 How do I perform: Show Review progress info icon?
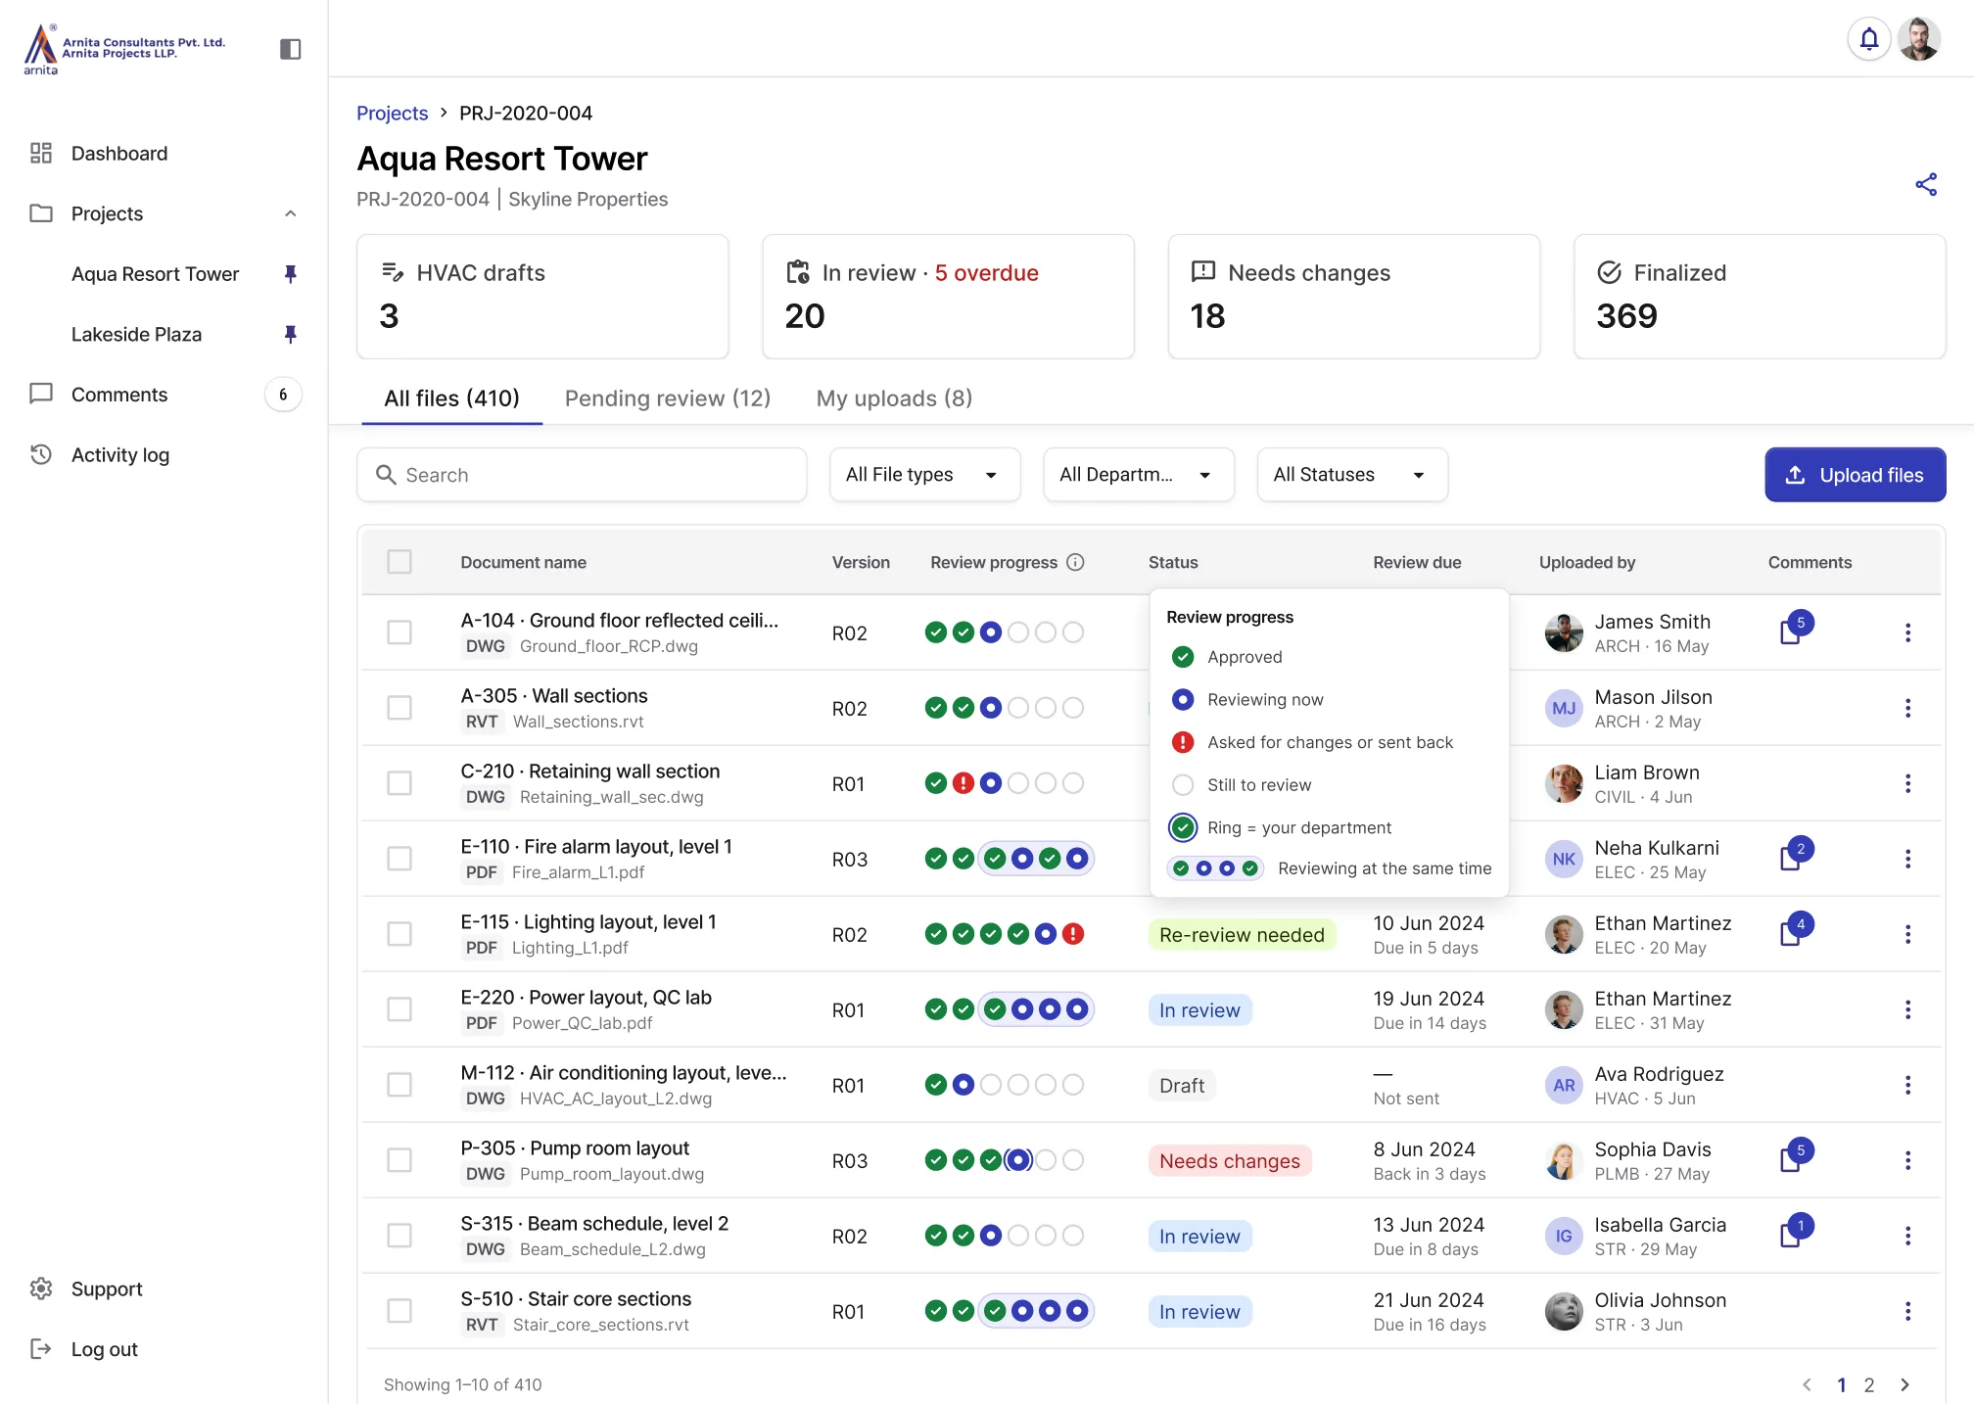point(1075,562)
